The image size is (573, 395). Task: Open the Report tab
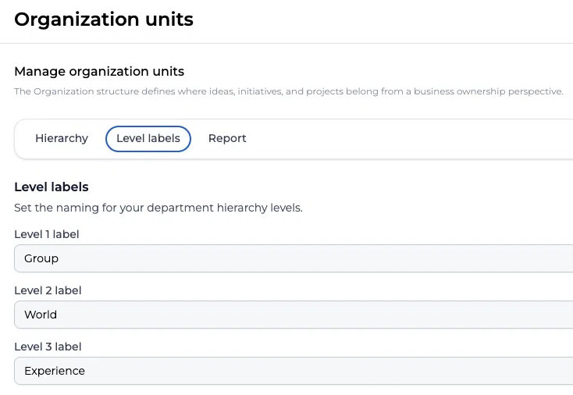(x=227, y=138)
